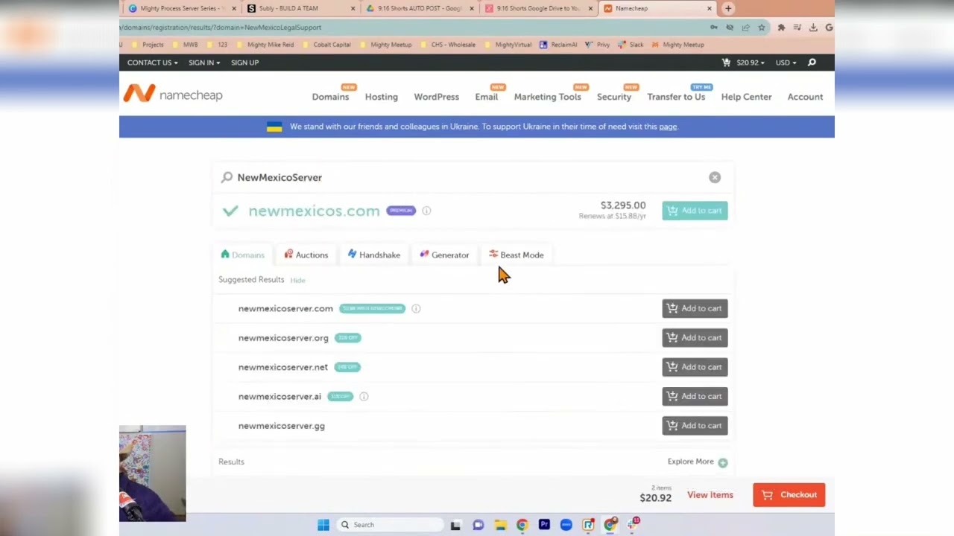Switch to the Generator tab
Image resolution: width=954 pixels, height=536 pixels.
pyautogui.click(x=444, y=255)
